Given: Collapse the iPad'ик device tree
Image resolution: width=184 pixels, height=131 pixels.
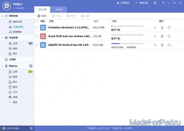Looking at the screenshot, I should click(2, 66).
